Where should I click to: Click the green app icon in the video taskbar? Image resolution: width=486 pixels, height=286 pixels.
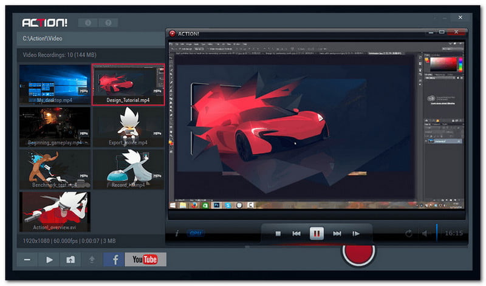point(205,205)
